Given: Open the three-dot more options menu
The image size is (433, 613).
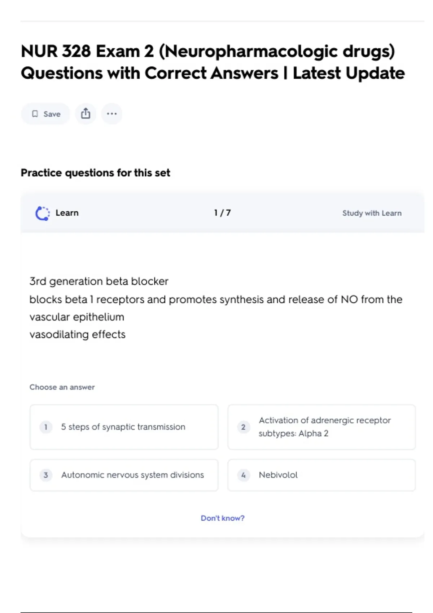Looking at the screenshot, I should [x=112, y=114].
